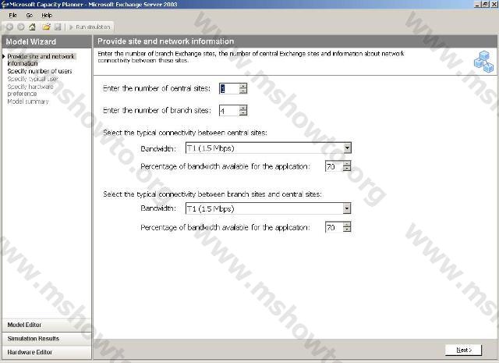Click the number of central sites field
This screenshot has width=499, height=363.
(229, 88)
